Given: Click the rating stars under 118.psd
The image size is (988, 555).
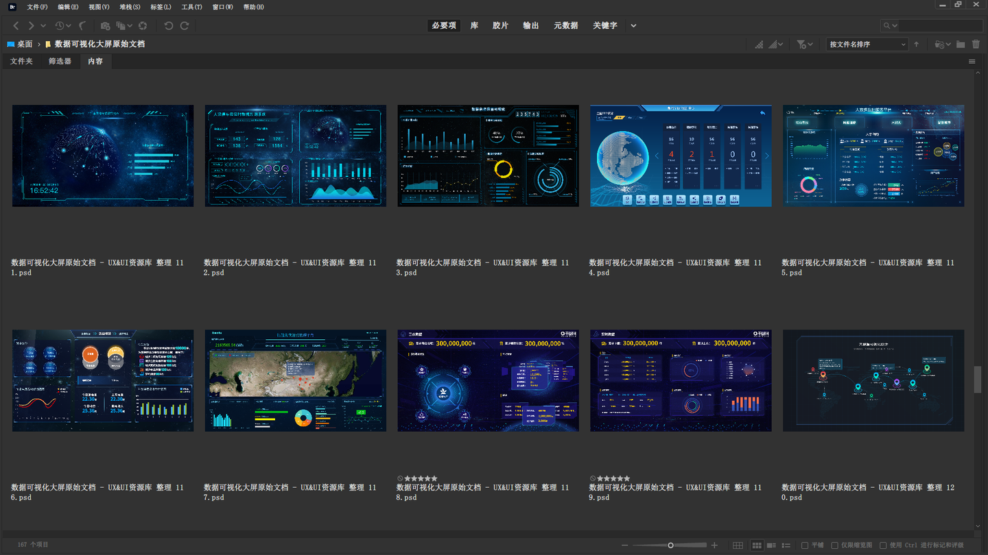Looking at the screenshot, I should [421, 478].
